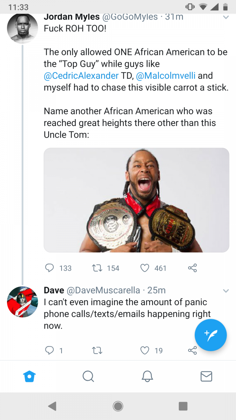The image size is (236, 420).
Task: Retweet Dave's tweet
Action: pos(96,350)
